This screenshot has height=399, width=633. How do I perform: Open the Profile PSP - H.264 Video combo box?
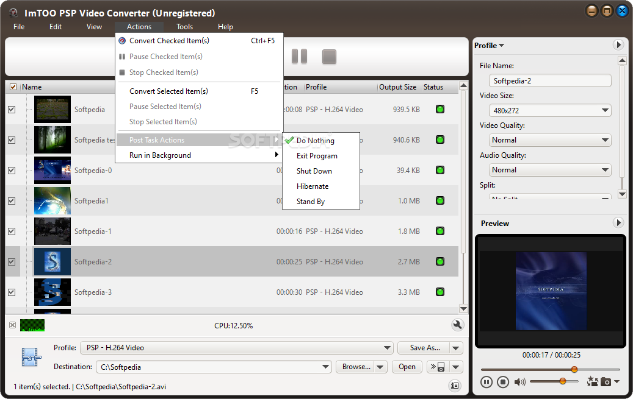(237, 347)
